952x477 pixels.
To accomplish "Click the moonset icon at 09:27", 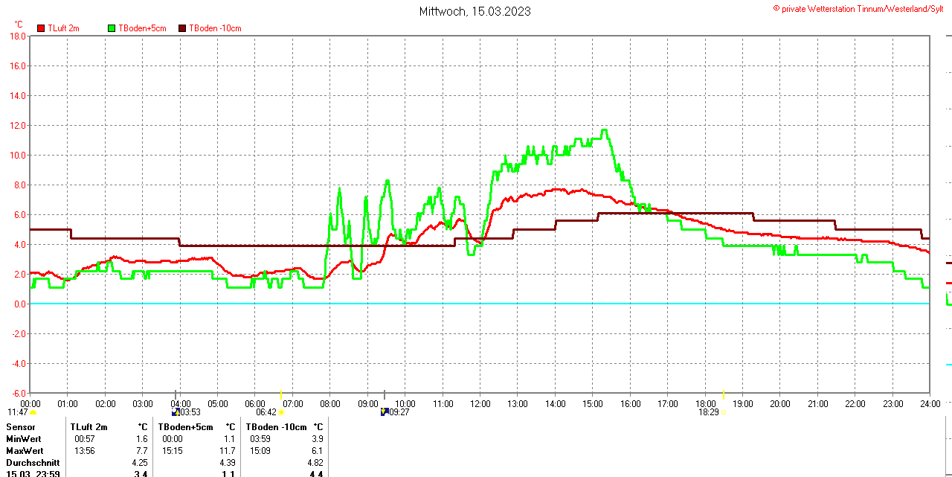I will [385, 412].
